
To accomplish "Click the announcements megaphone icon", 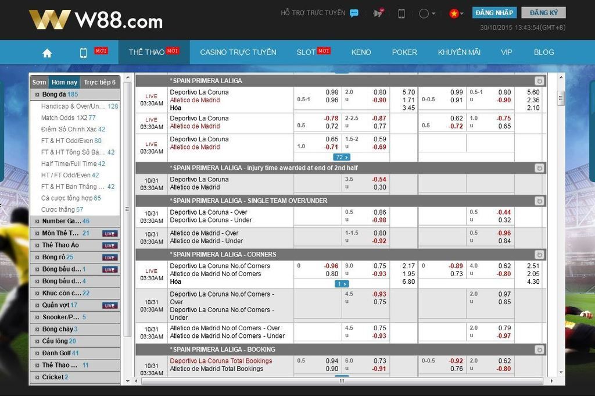I will coord(378,13).
